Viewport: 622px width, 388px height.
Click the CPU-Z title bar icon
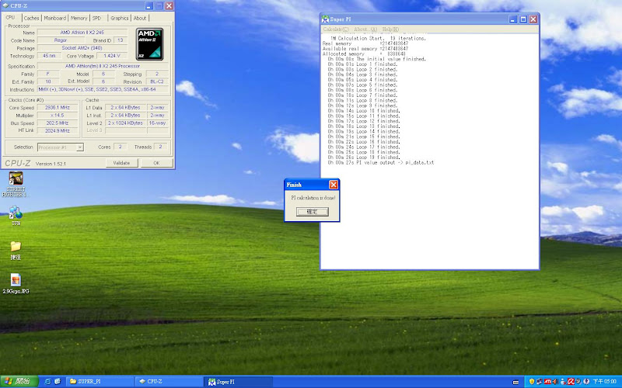coord(5,5)
